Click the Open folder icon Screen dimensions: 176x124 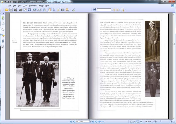coord(6,10)
